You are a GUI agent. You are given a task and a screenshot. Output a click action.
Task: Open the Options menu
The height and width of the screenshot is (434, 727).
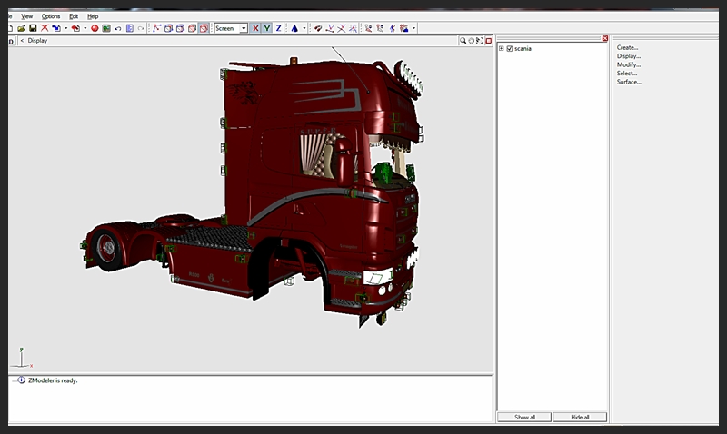[x=51, y=16]
